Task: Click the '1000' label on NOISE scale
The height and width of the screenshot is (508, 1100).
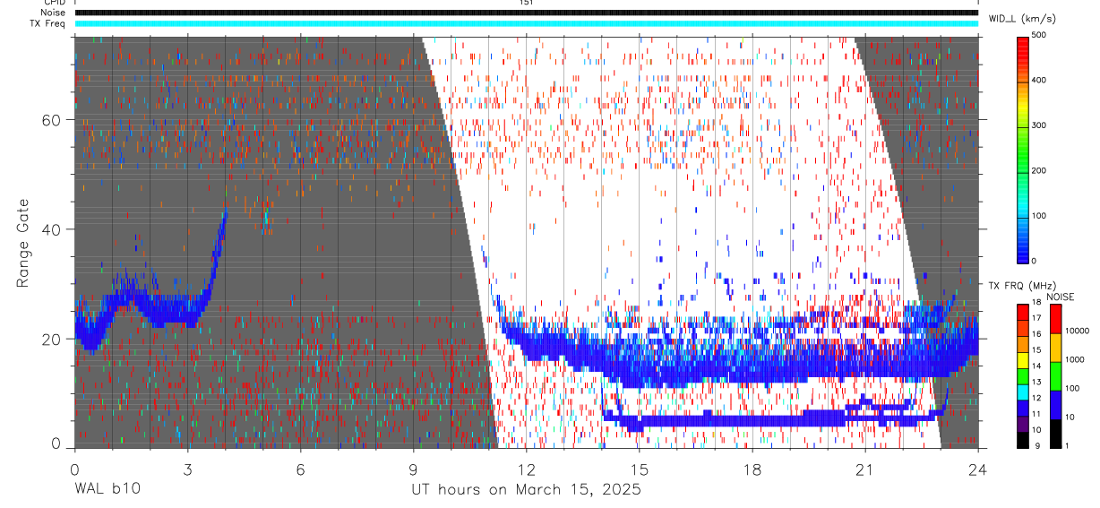Action: pos(1075,359)
